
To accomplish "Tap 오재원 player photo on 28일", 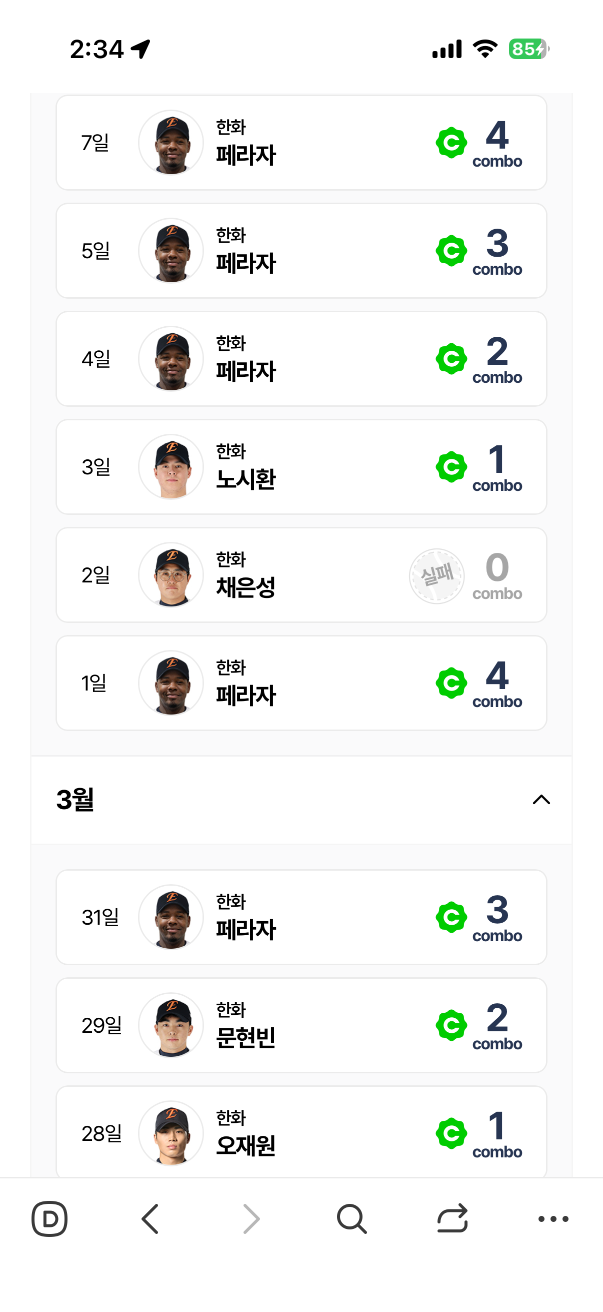I will pos(171,1133).
